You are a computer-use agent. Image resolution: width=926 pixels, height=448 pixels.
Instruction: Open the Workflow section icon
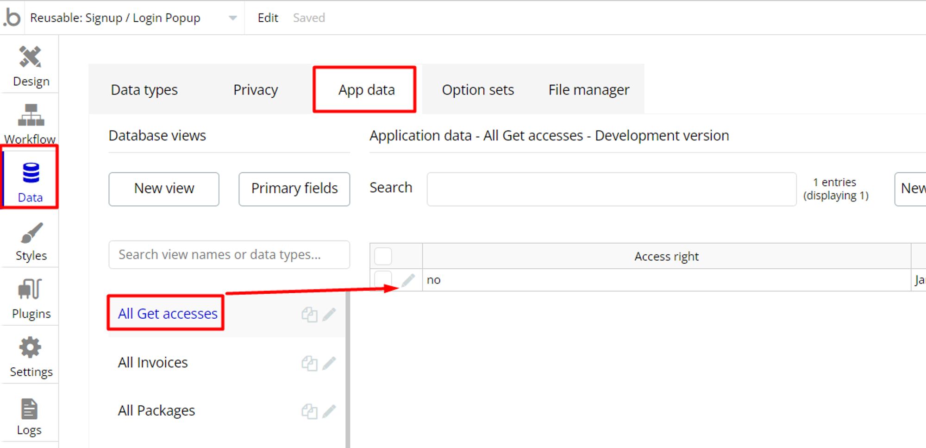pyautogui.click(x=31, y=116)
